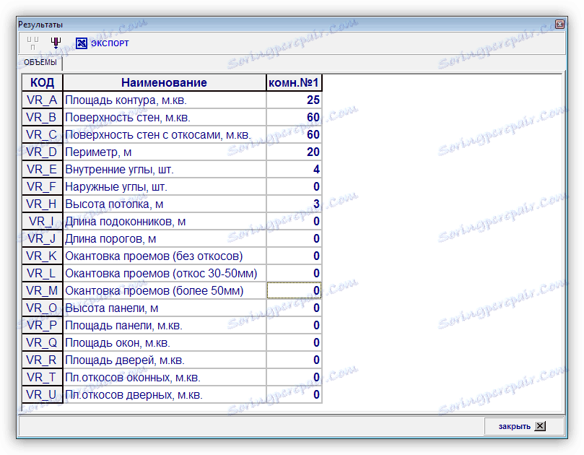Click 'Площадь панели, м.кв.' name cell

pos(165,325)
